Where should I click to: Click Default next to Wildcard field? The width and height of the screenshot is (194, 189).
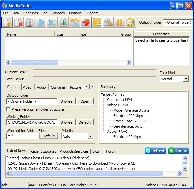pyautogui.click(x=49, y=136)
